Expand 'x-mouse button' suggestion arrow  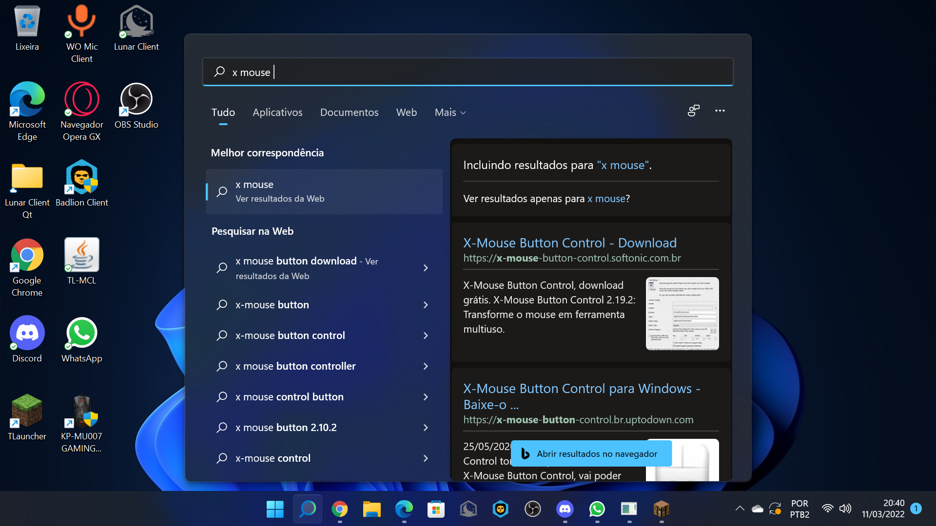(x=426, y=305)
